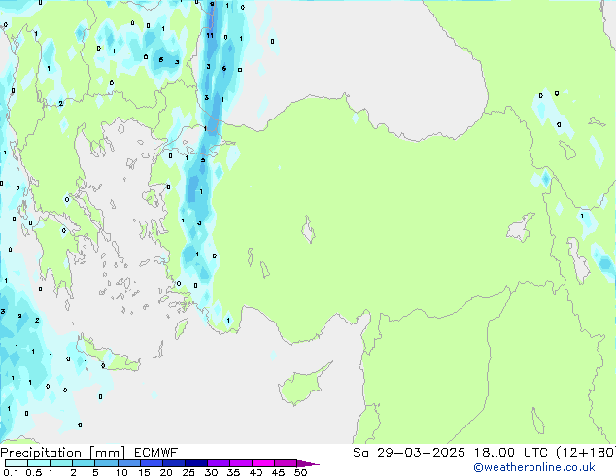Image resolution: width=616 pixels, height=476 pixels.
Task: Click the 'Precipitation [mm]' title text
Action: pos(63,453)
